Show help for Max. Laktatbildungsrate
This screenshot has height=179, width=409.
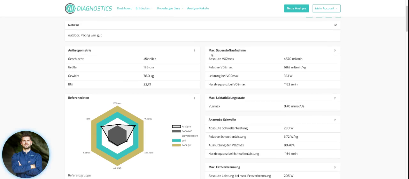pos(335,98)
